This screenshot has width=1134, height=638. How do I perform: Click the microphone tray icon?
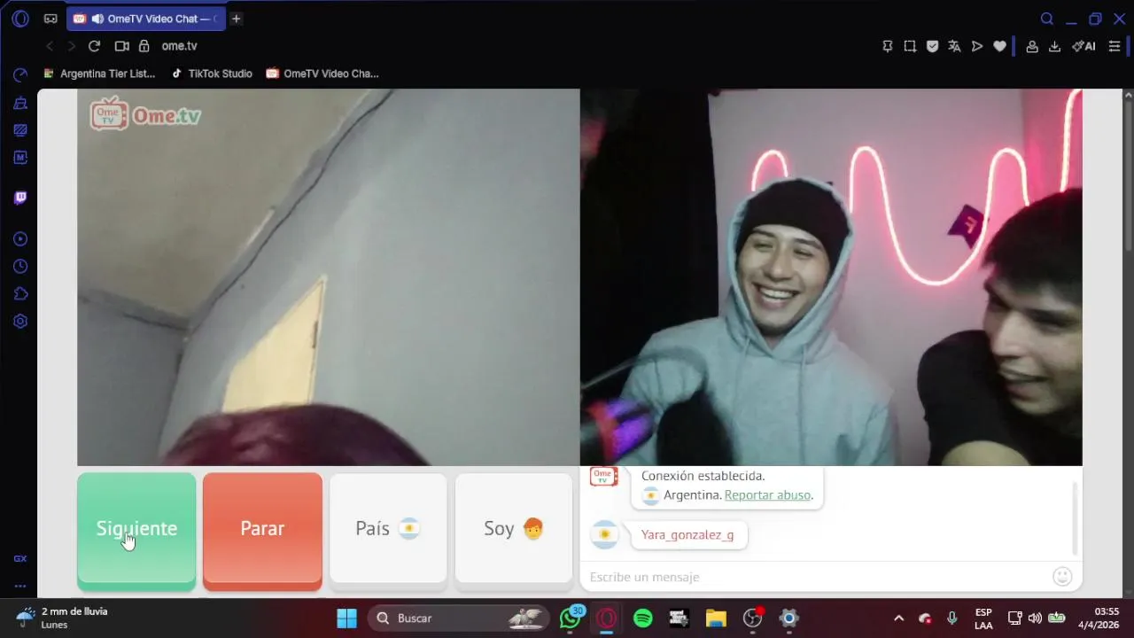point(952,619)
